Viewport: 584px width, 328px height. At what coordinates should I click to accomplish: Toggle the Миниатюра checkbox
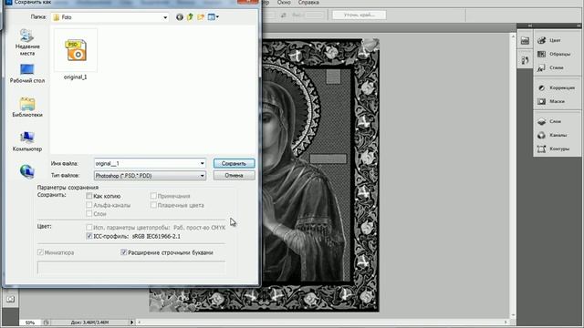pos(40,252)
